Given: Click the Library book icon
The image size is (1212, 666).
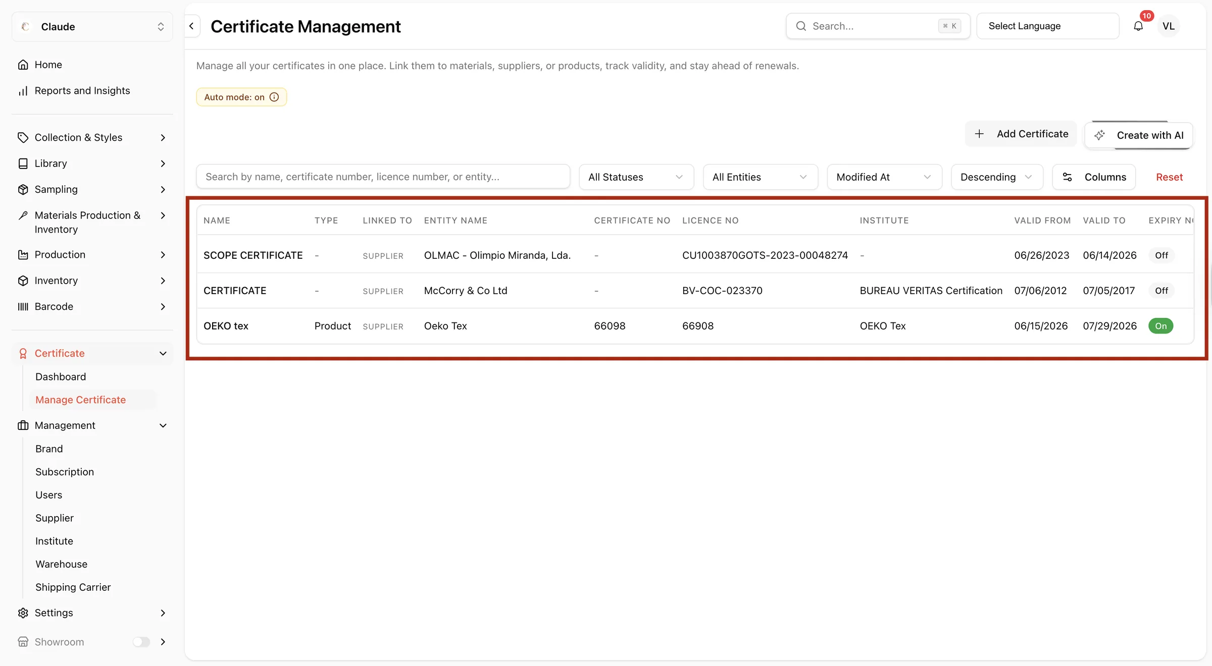Looking at the screenshot, I should 23,163.
